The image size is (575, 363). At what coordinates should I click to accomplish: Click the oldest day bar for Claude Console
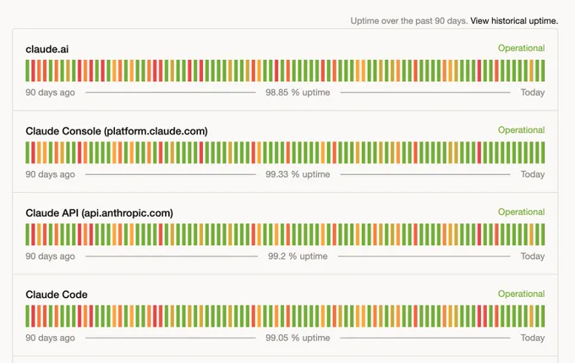pyautogui.click(x=28, y=152)
